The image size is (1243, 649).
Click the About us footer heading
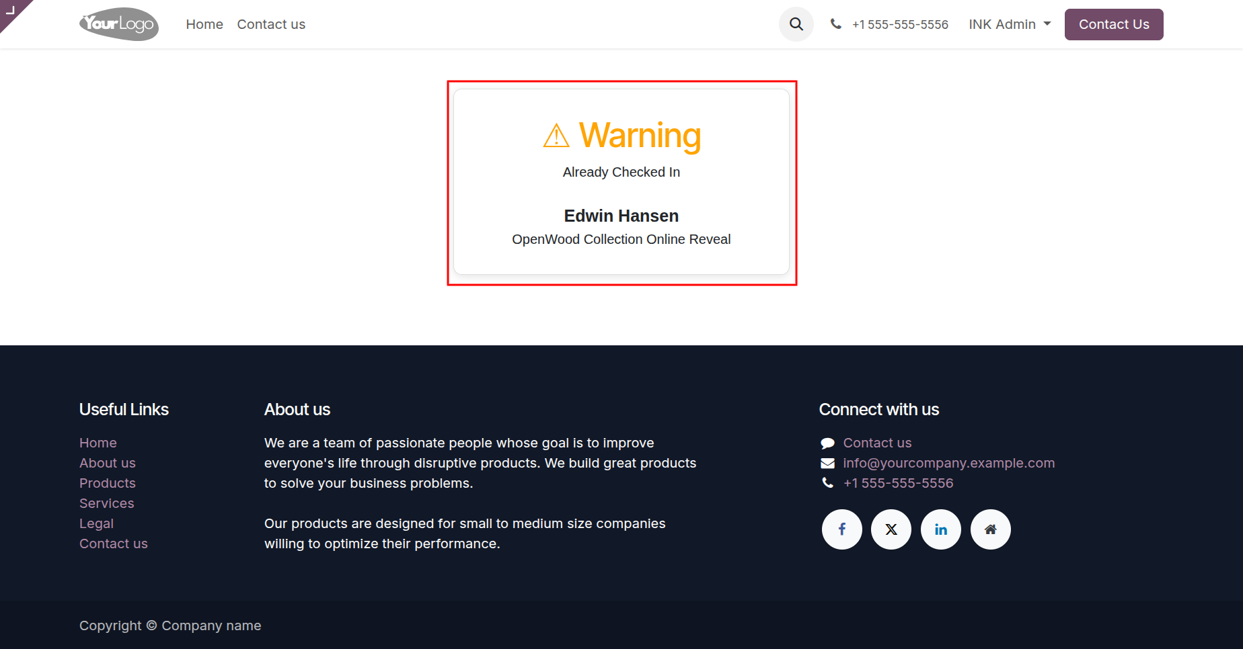(297, 409)
